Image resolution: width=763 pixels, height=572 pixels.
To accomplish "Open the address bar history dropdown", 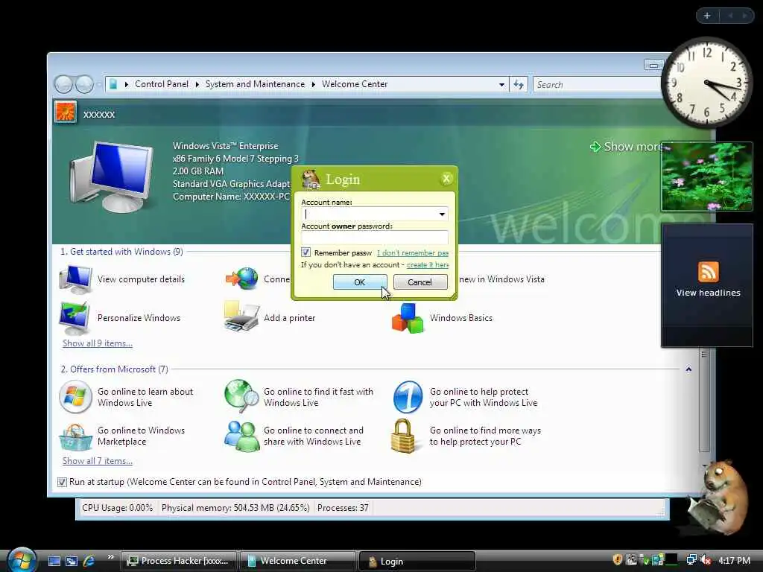I will (x=501, y=85).
